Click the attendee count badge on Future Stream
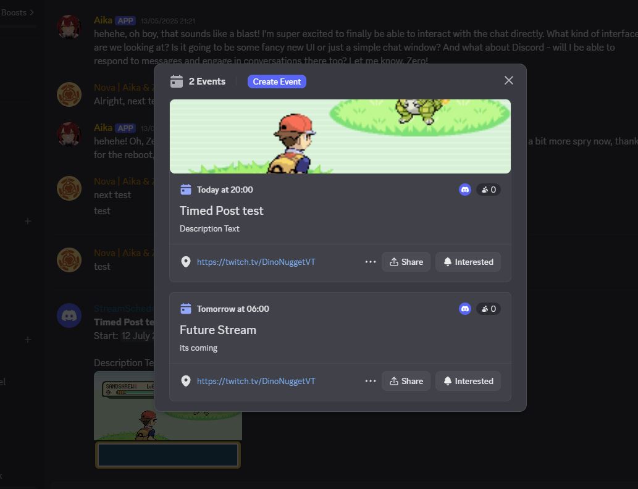This screenshot has height=489, width=638. 488,308
